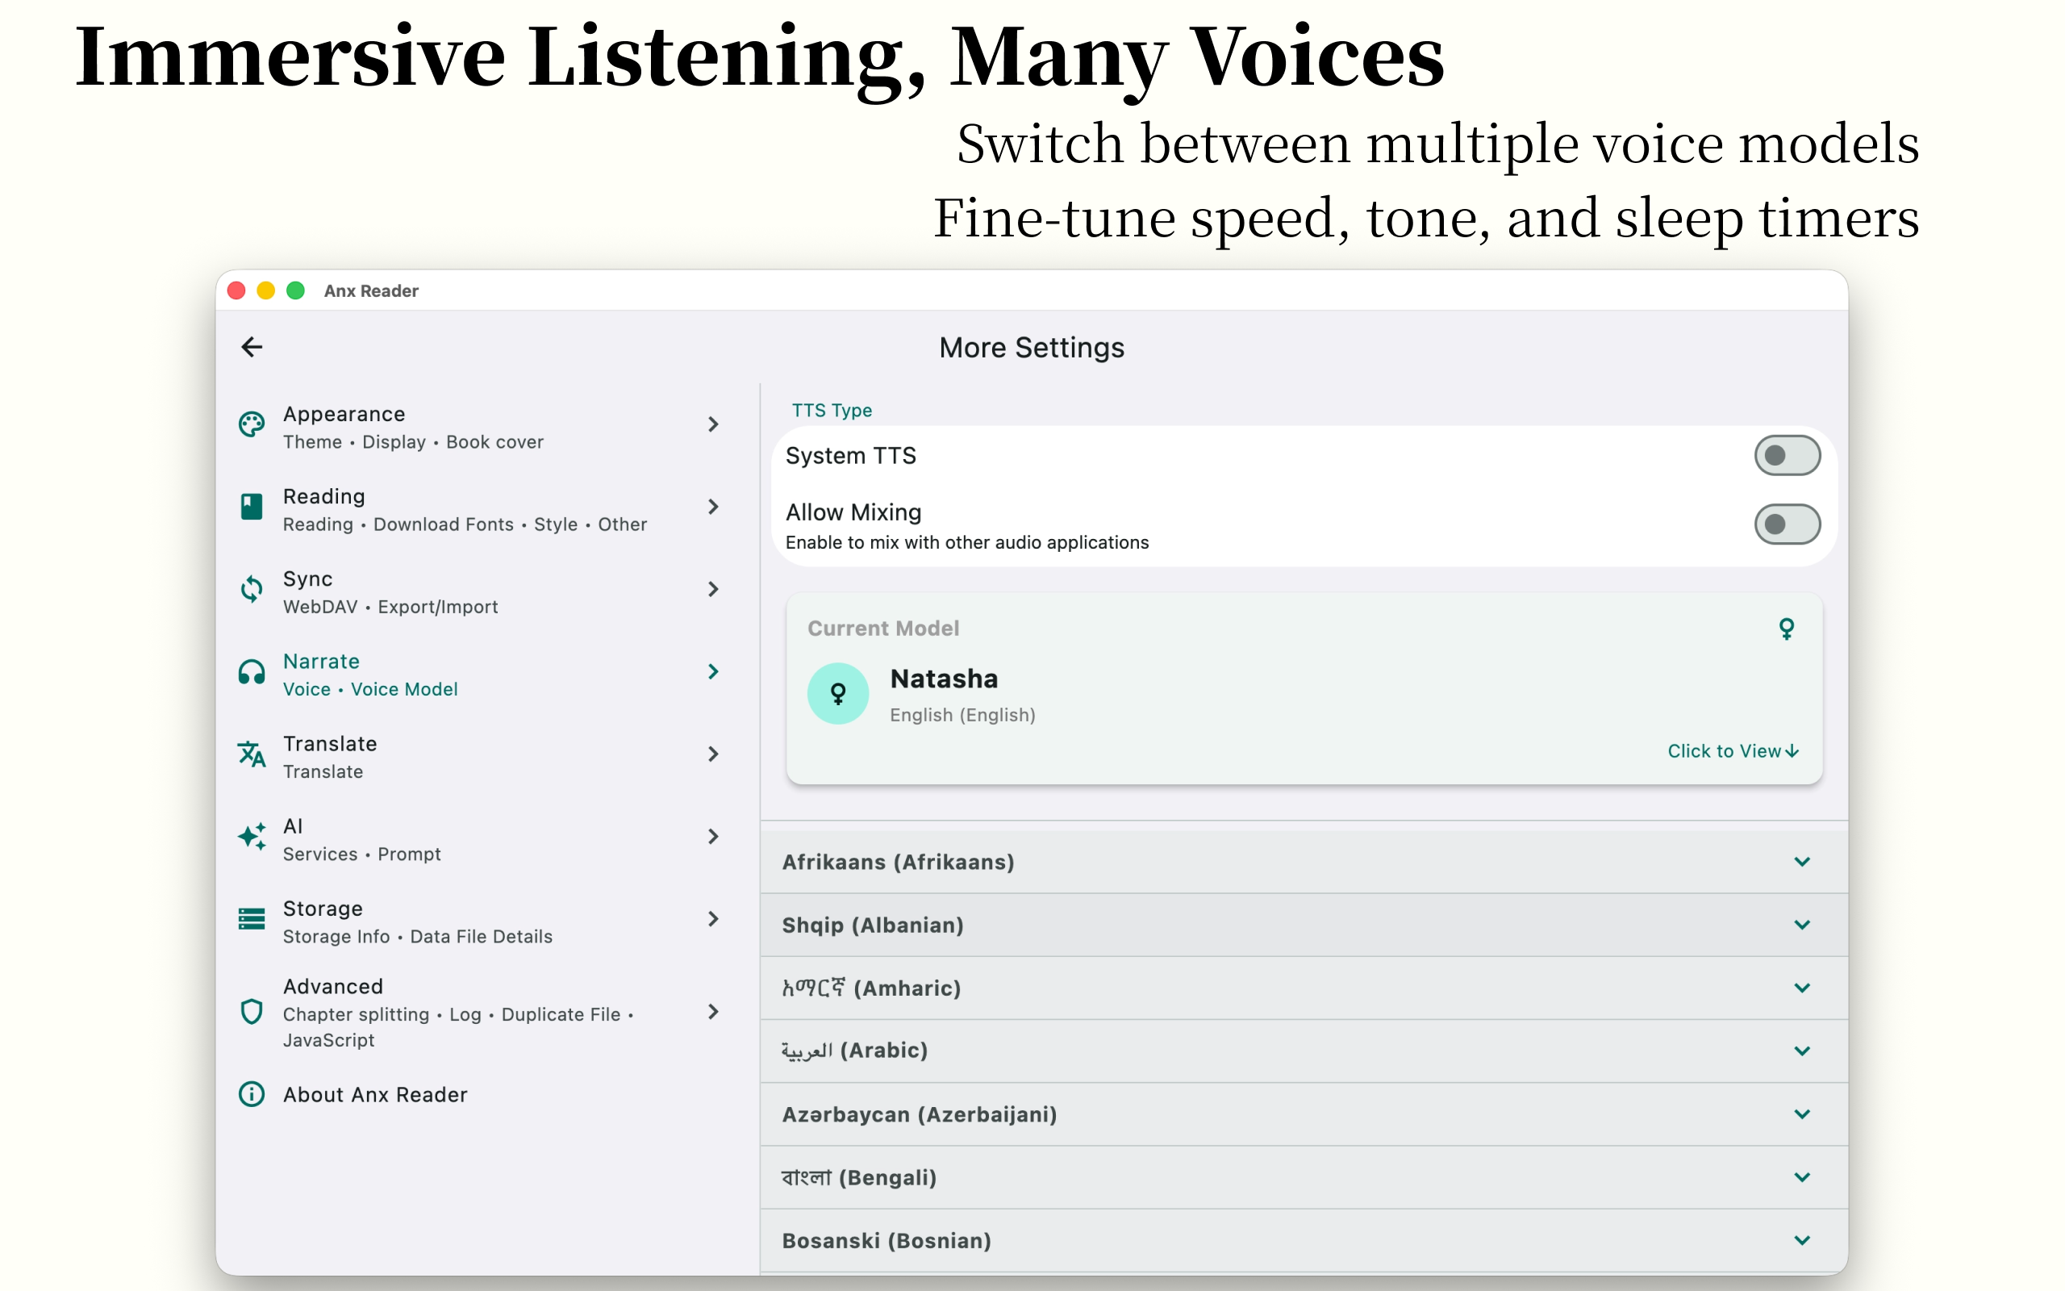Image resolution: width=2065 pixels, height=1291 pixels.
Task: Toggle the Allow Mixing switch
Action: 1786,524
